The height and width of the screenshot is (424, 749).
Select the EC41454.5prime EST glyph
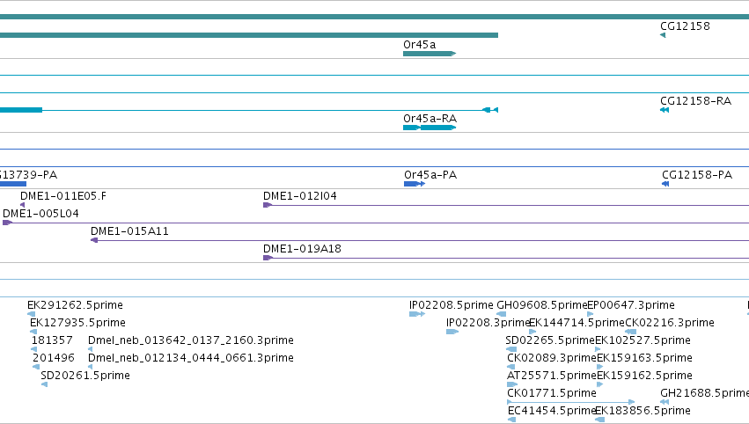click(x=511, y=420)
